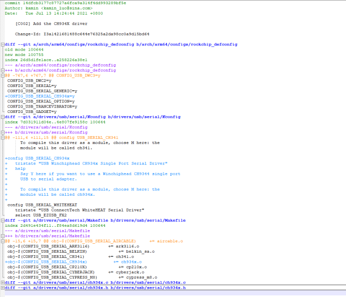The image size is (346, 297).
Task: Click the CONFIG_USB_TRANCEVIBRATOR=y line
Action: pyautogui.click(x=42, y=107)
